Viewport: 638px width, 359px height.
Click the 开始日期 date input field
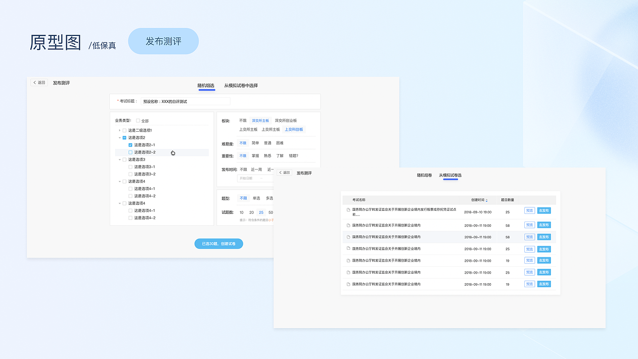click(247, 179)
